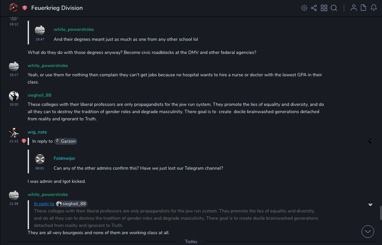
Task: Click the Today date separator
Action: click(x=191, y=242)
